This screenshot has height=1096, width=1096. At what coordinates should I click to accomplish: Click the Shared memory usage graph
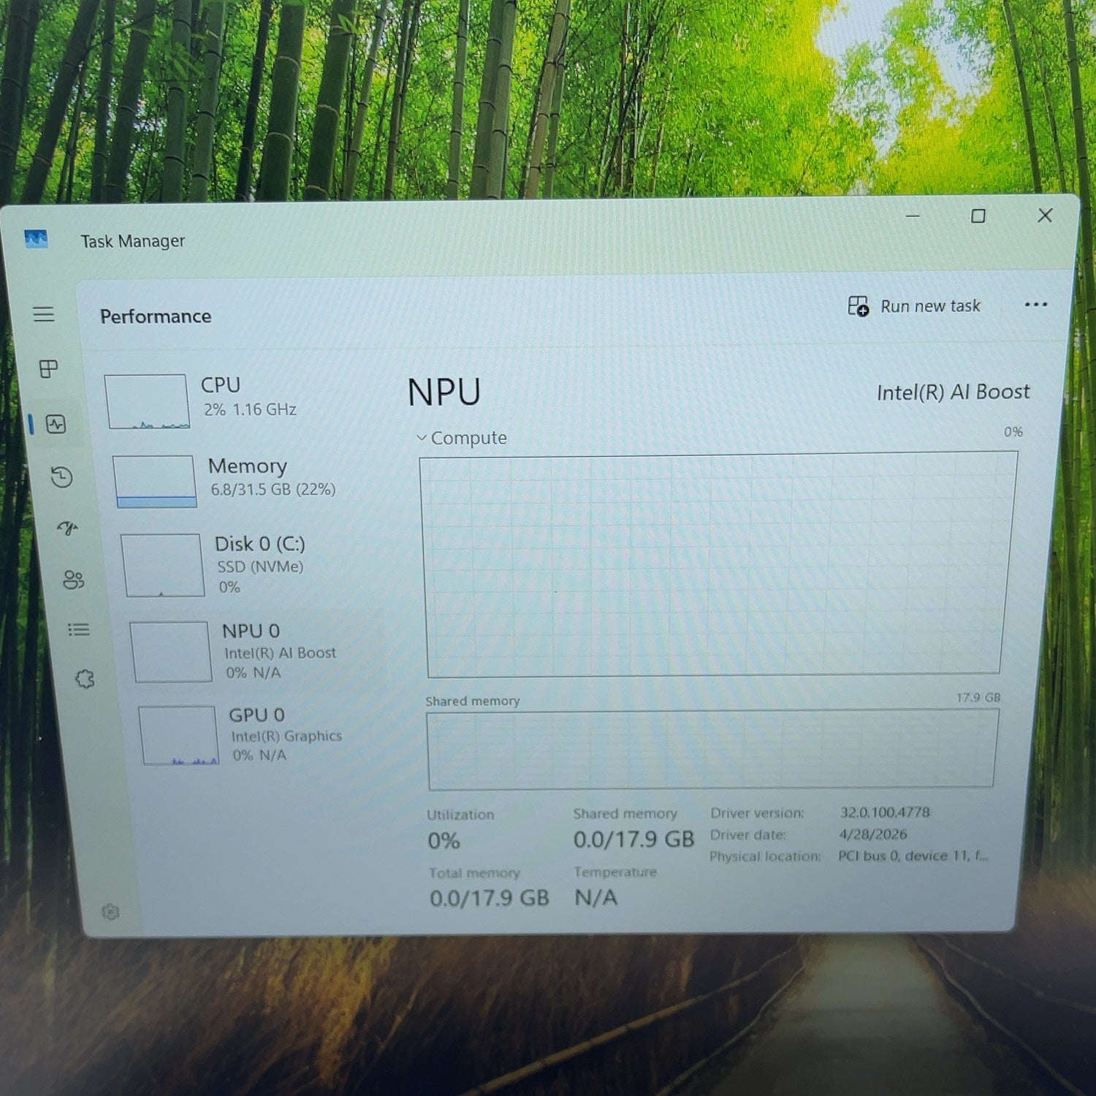[x=712, y=750]
